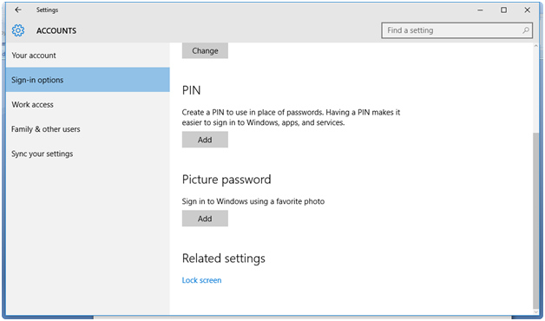Open Sync your settings
Image resolution: width=545 pixels, height=321 pixels.
pyautogui.click(x=88, y=154)
